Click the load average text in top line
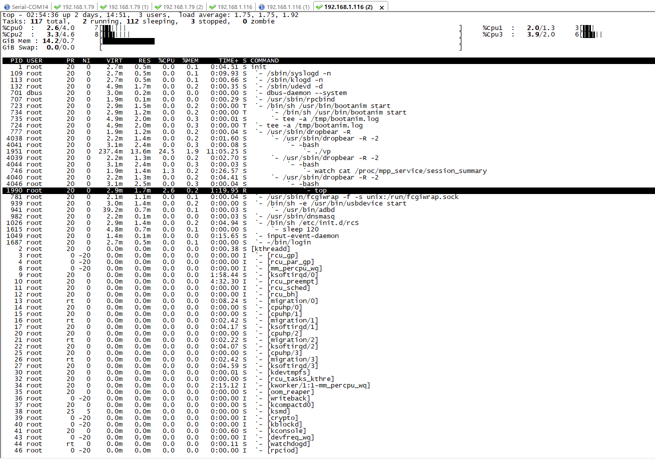 pyautogui.click(x=239, y=15)
